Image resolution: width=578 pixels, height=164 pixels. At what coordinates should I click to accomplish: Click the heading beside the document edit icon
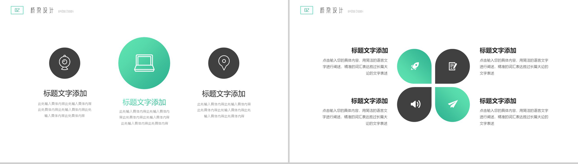point(498,51)
